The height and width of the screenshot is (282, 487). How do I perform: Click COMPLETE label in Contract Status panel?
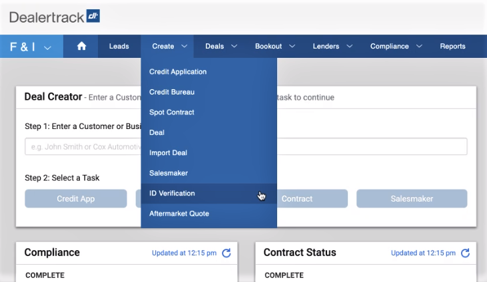pyautogui.click(x=284, y=275)
